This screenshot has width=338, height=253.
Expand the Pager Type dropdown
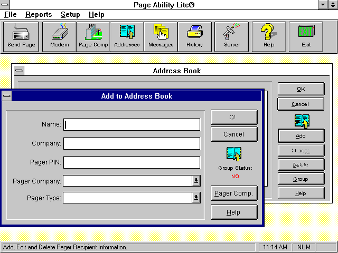(x=196, y=198)
